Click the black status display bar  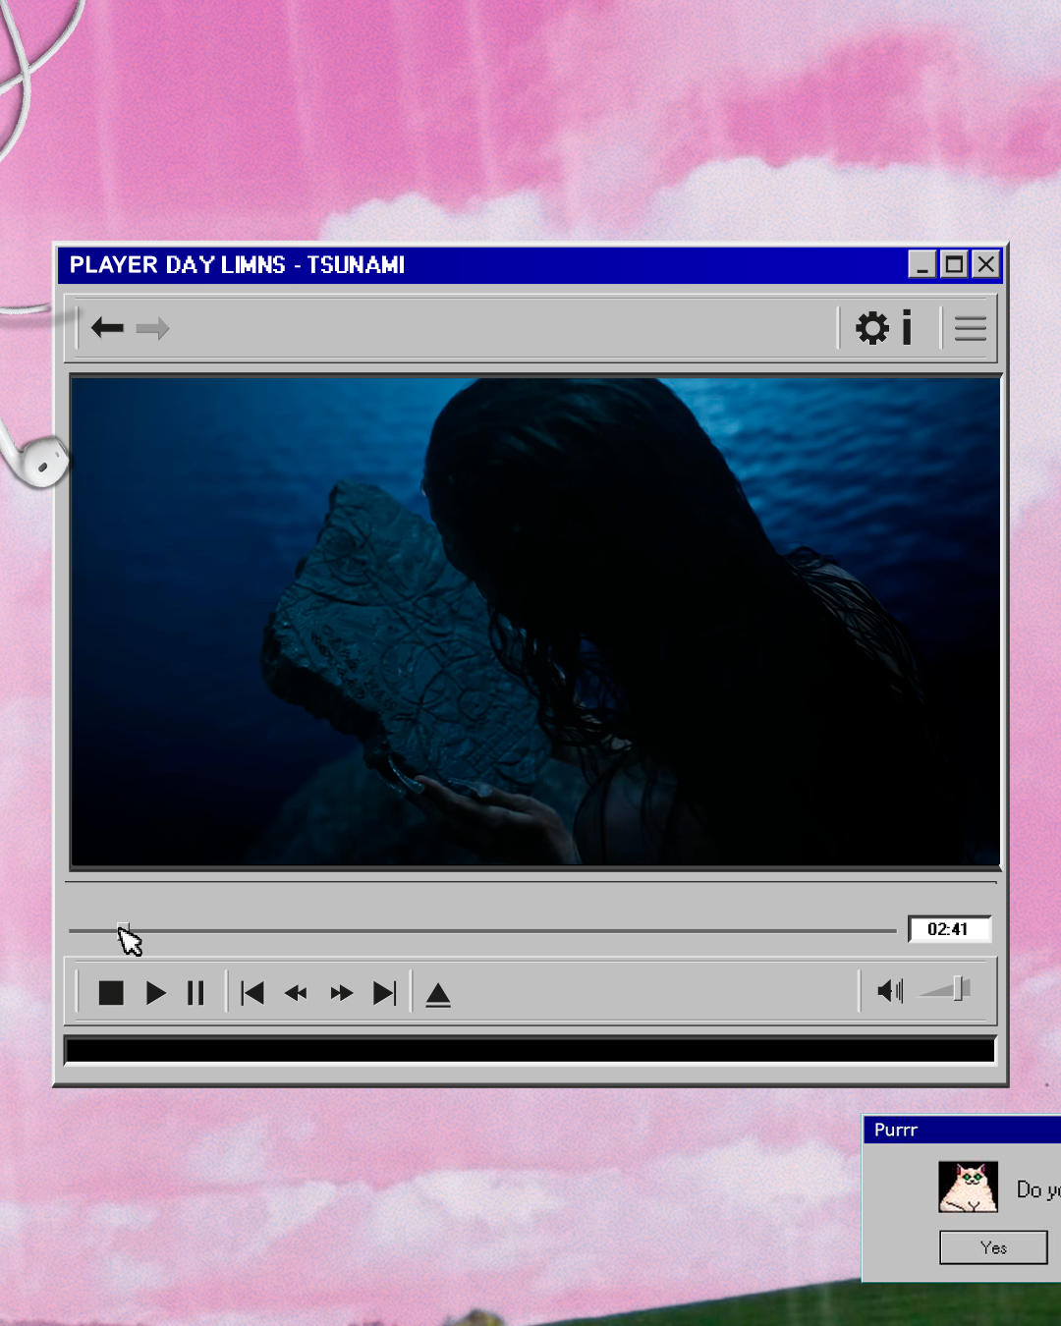click(x=530, y=1050)
